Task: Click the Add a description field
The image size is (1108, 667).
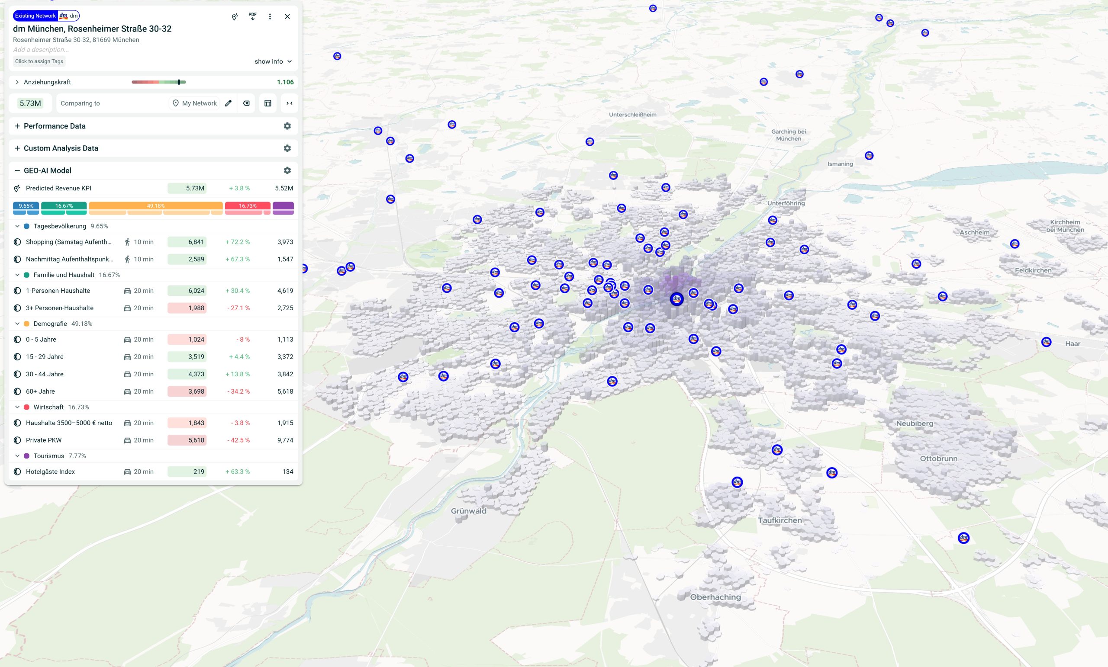Action: click(41, 50)
